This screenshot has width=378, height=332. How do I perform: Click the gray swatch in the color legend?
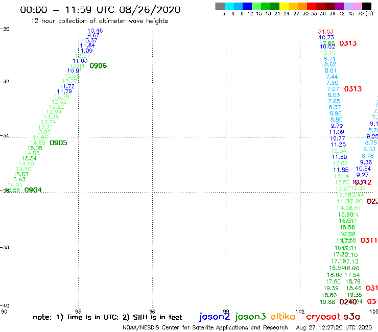click(x=220, y=6)
